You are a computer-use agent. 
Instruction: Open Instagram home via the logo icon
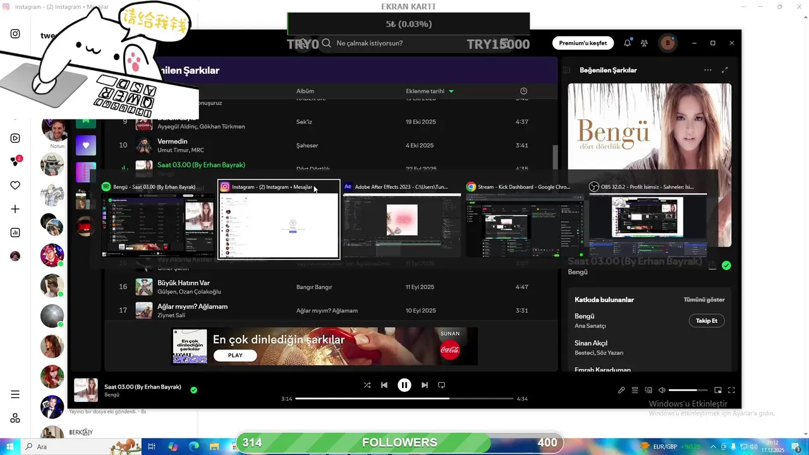point(15,34)
